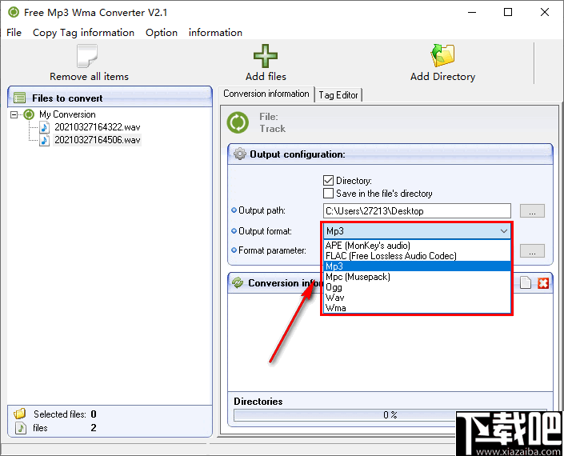Screen dimensions: 564x456
Task: Select 20210327164322.wav in the file tree
Action: point(97,127)
